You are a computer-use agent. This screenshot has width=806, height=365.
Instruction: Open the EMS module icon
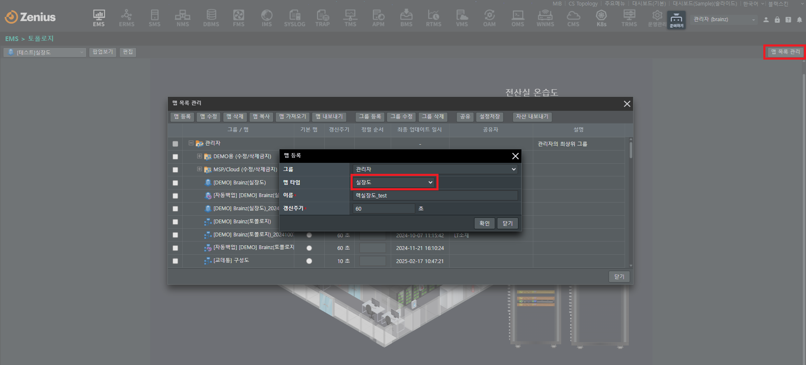coord(99,18)
